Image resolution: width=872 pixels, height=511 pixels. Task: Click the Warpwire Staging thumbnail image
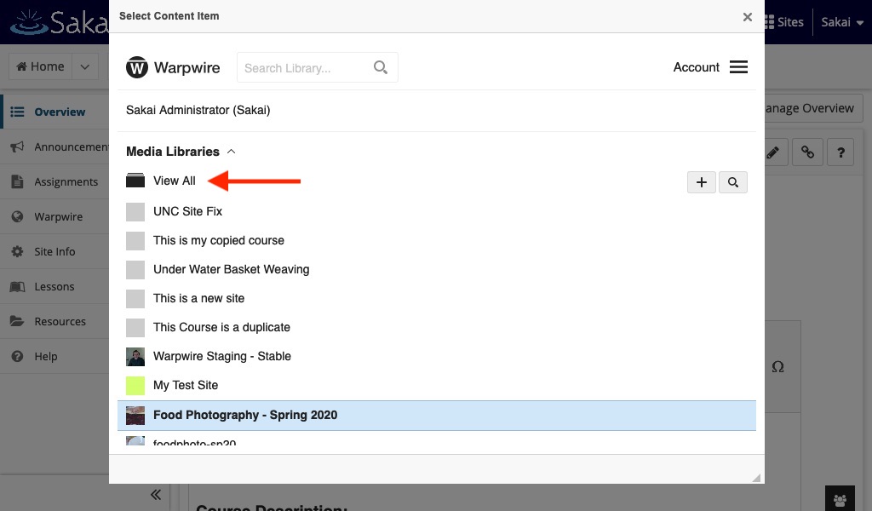tap(135, 356)
